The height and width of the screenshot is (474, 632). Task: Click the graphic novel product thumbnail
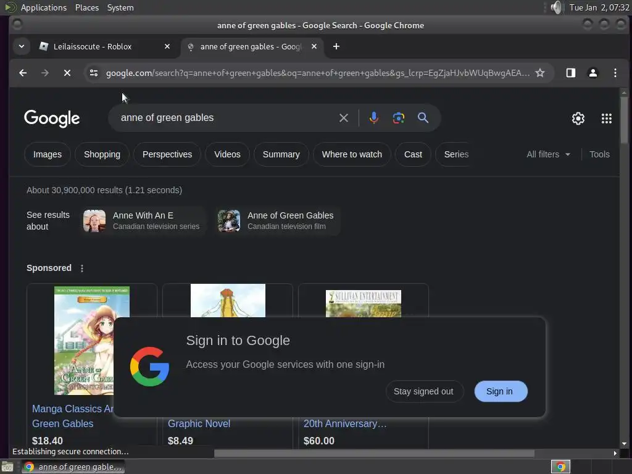pyautogui.click(x=228, y=301)
